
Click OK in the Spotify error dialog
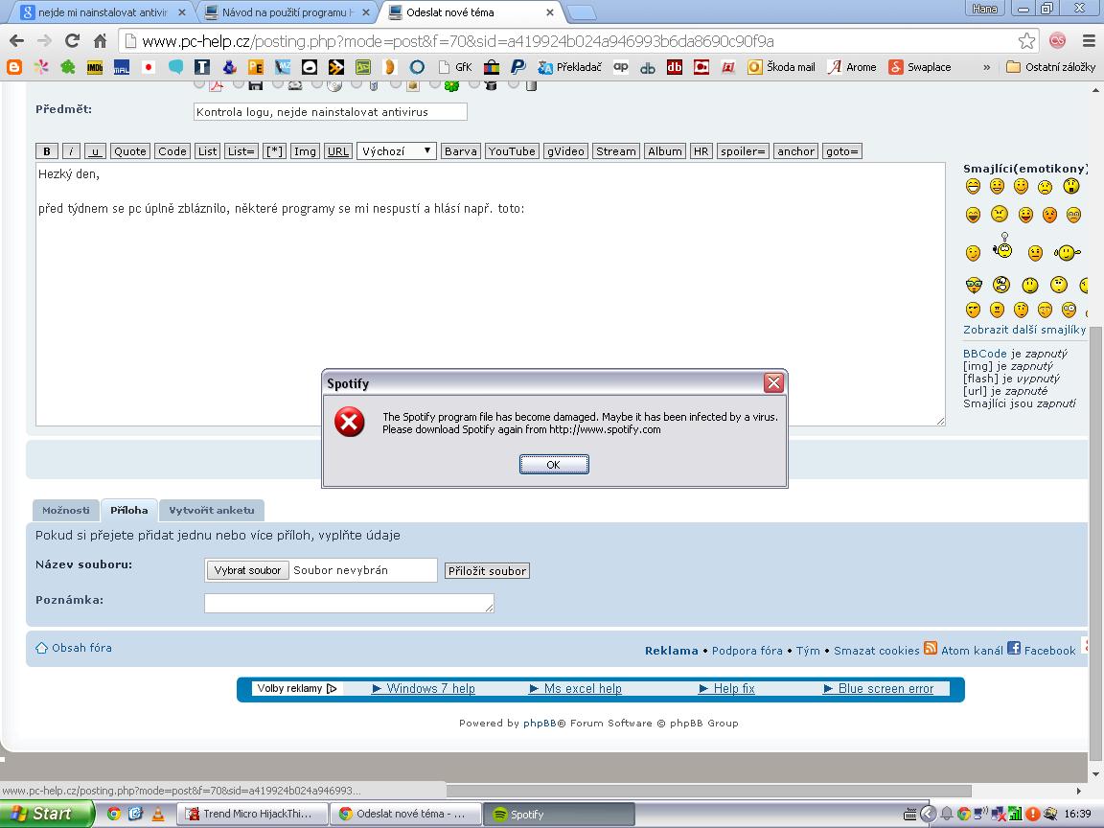pyautogui.click(x=554, y=465)
